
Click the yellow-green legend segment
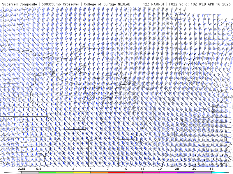click(65, 173)
